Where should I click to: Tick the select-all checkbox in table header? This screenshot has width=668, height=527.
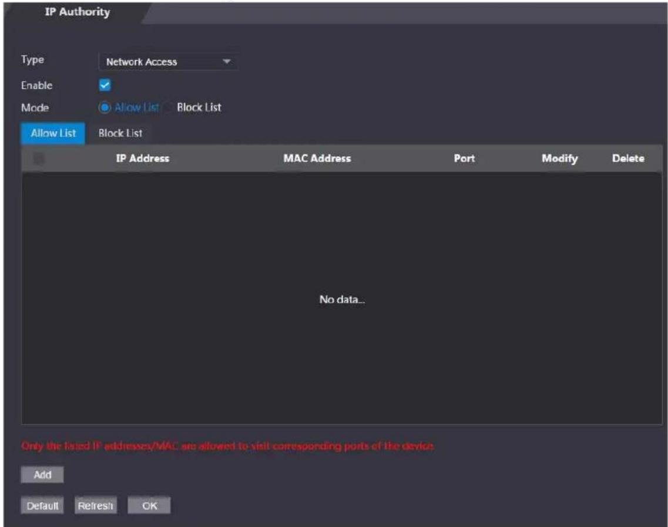[39, 159]
